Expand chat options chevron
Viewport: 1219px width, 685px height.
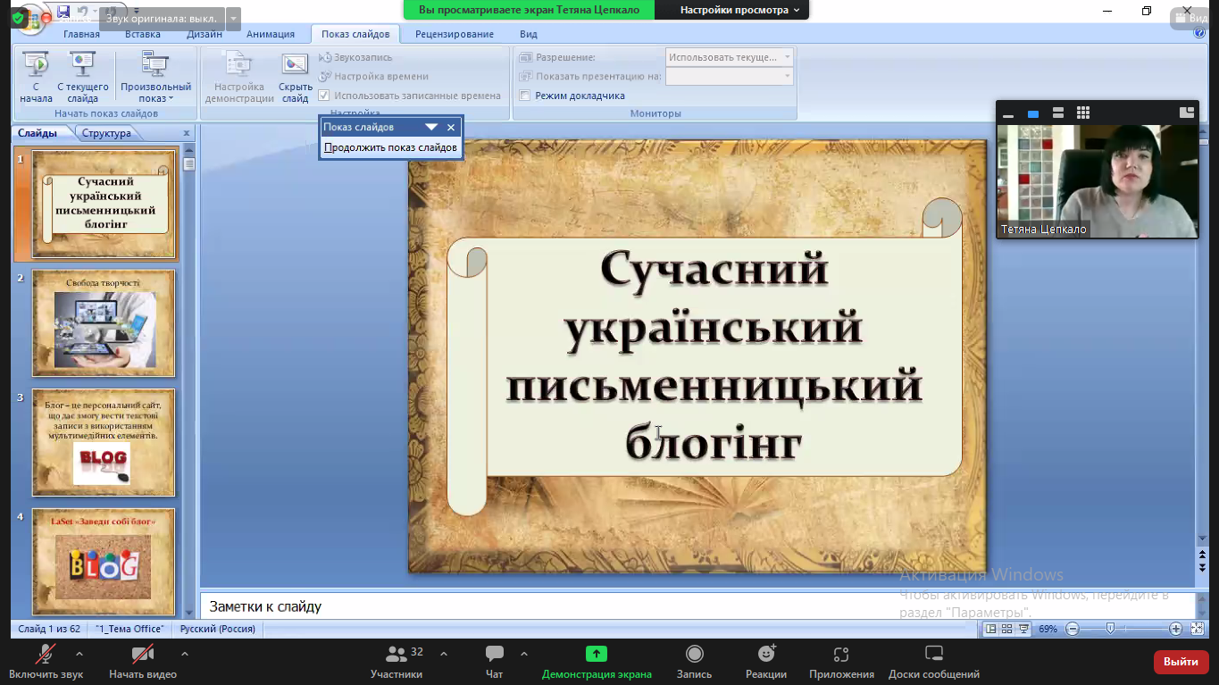pyautogui.click(x=524, y=654)
